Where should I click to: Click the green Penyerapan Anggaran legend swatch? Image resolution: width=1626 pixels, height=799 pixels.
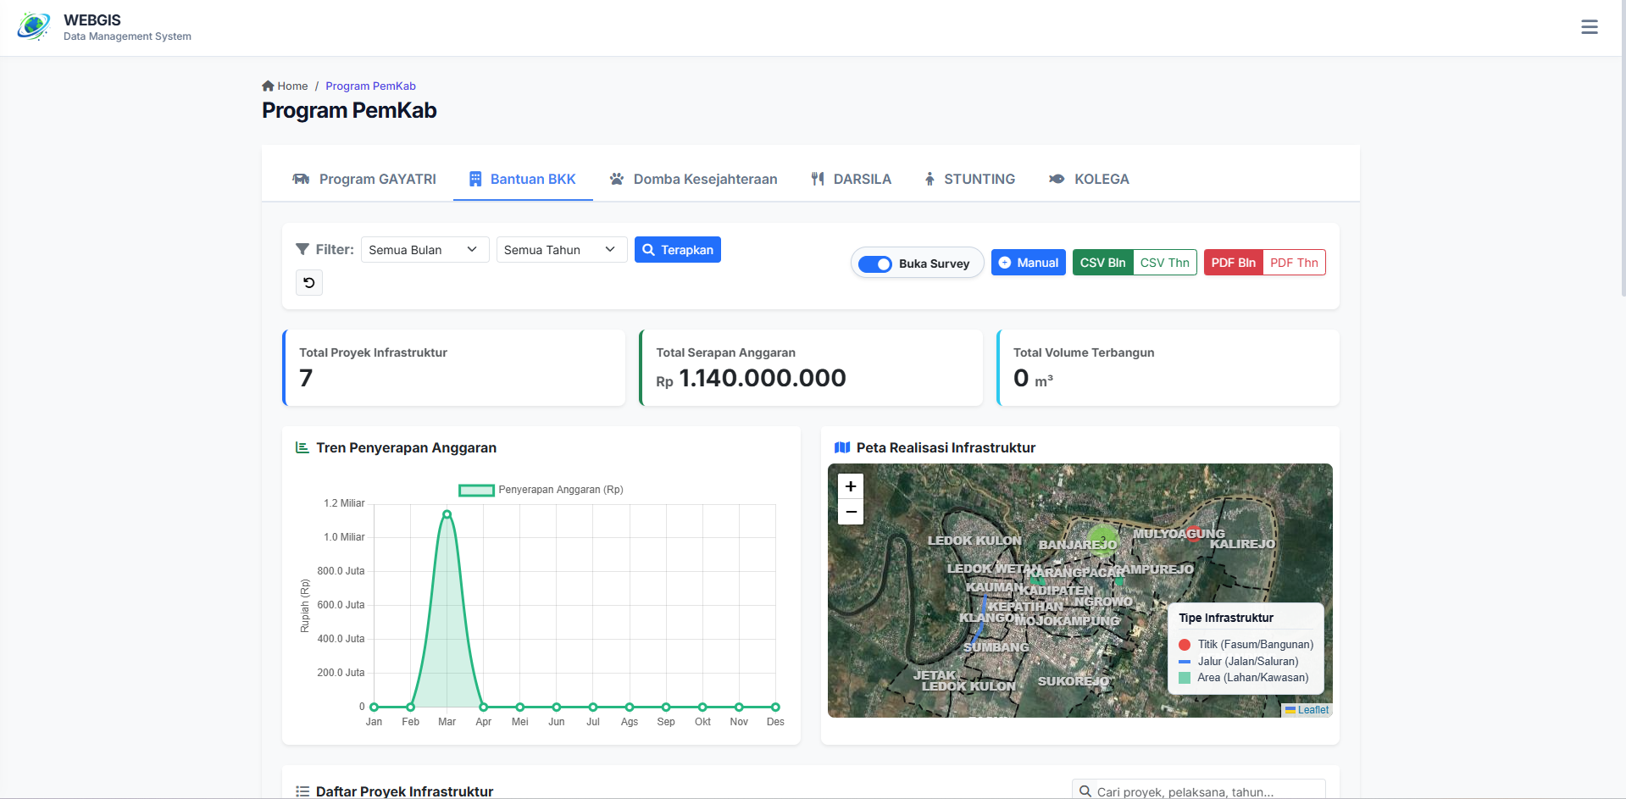[x=475, y=490]
